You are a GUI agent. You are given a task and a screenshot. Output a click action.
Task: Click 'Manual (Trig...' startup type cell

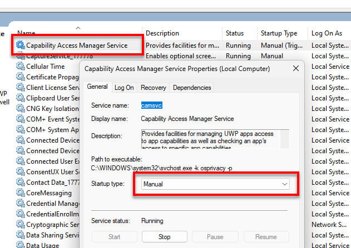tap(281, 45)
